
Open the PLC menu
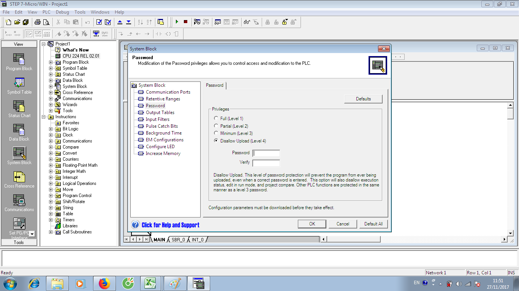pos(46,12)
